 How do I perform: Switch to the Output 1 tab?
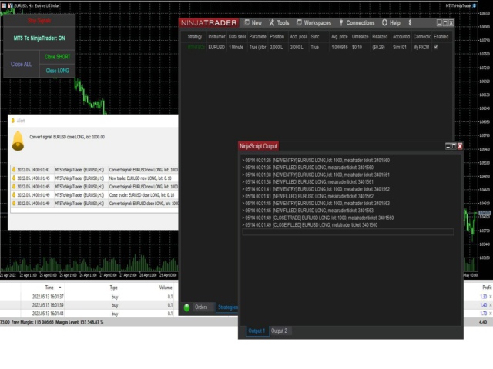(x=257, y=331)
